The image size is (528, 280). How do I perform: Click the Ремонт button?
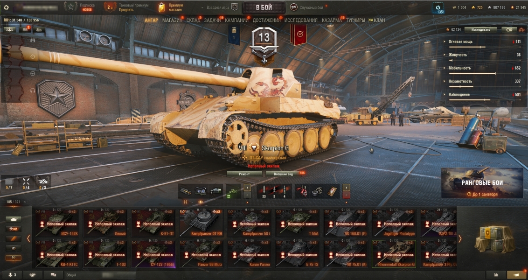(x=244, y=174)
